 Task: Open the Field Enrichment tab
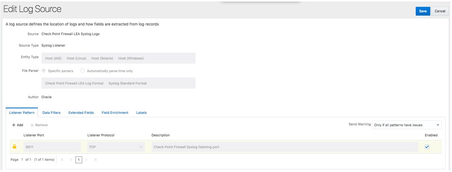click(115, 113)
